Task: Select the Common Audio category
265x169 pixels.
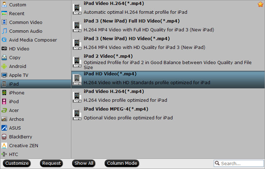Action: point(36,31)
